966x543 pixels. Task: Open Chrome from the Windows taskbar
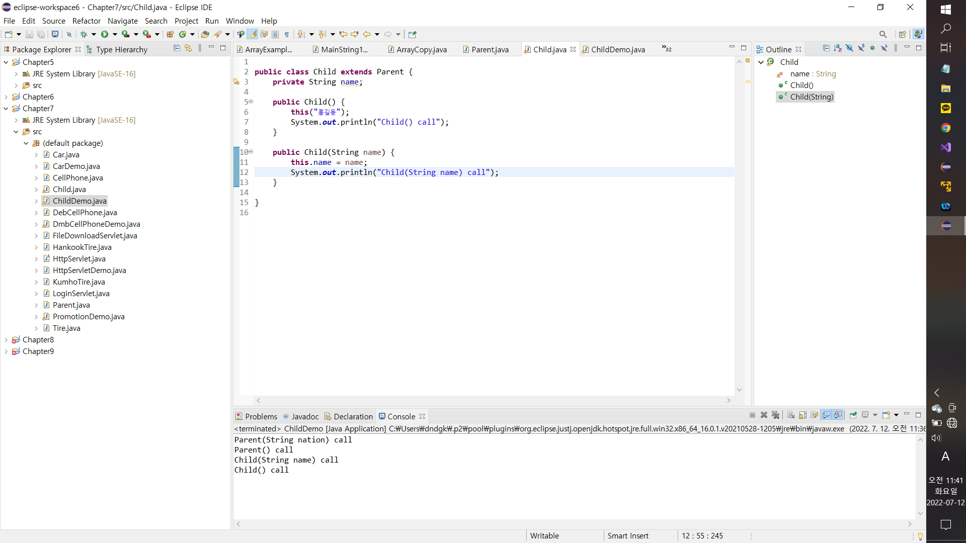point(946,128)
